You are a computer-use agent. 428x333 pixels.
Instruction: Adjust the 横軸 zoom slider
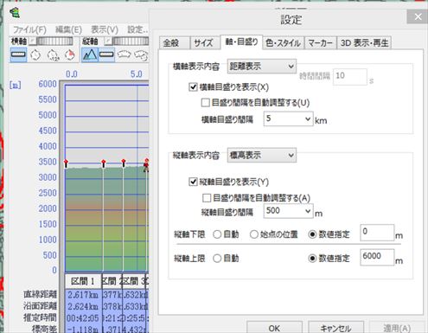click(x=54, y=42)
